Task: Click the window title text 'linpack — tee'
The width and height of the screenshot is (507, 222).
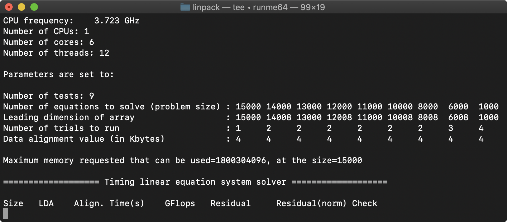Action: [x=219, y=7]
